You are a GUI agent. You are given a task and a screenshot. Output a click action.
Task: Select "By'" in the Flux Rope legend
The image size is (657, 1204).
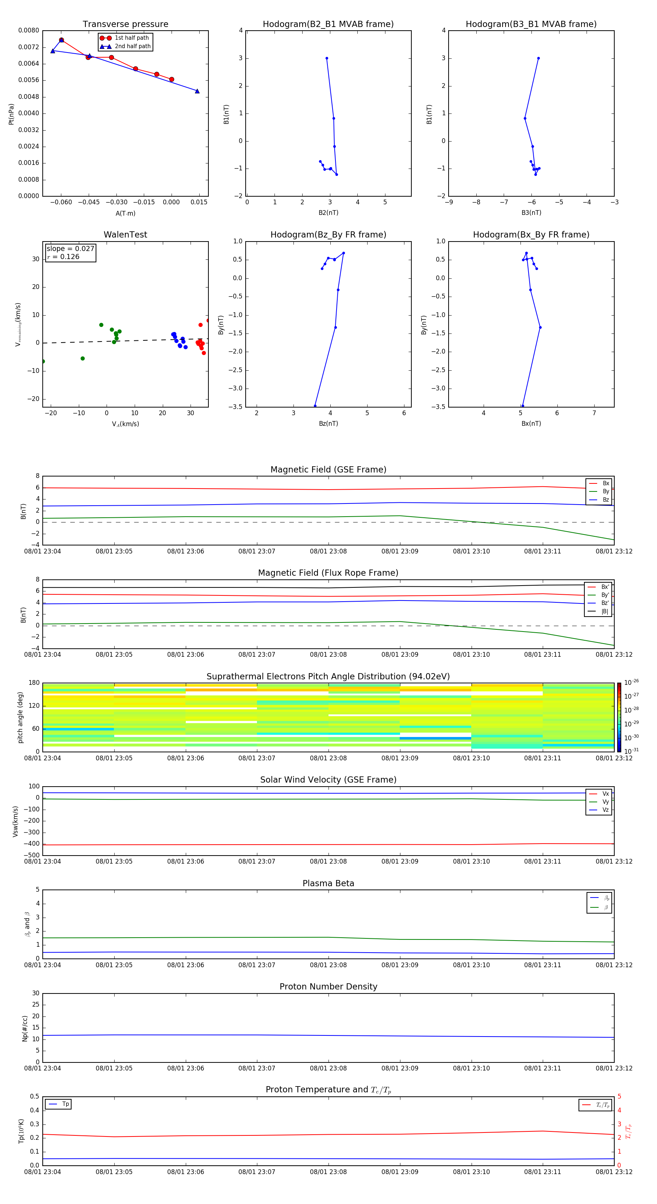[x=599, y=595]
